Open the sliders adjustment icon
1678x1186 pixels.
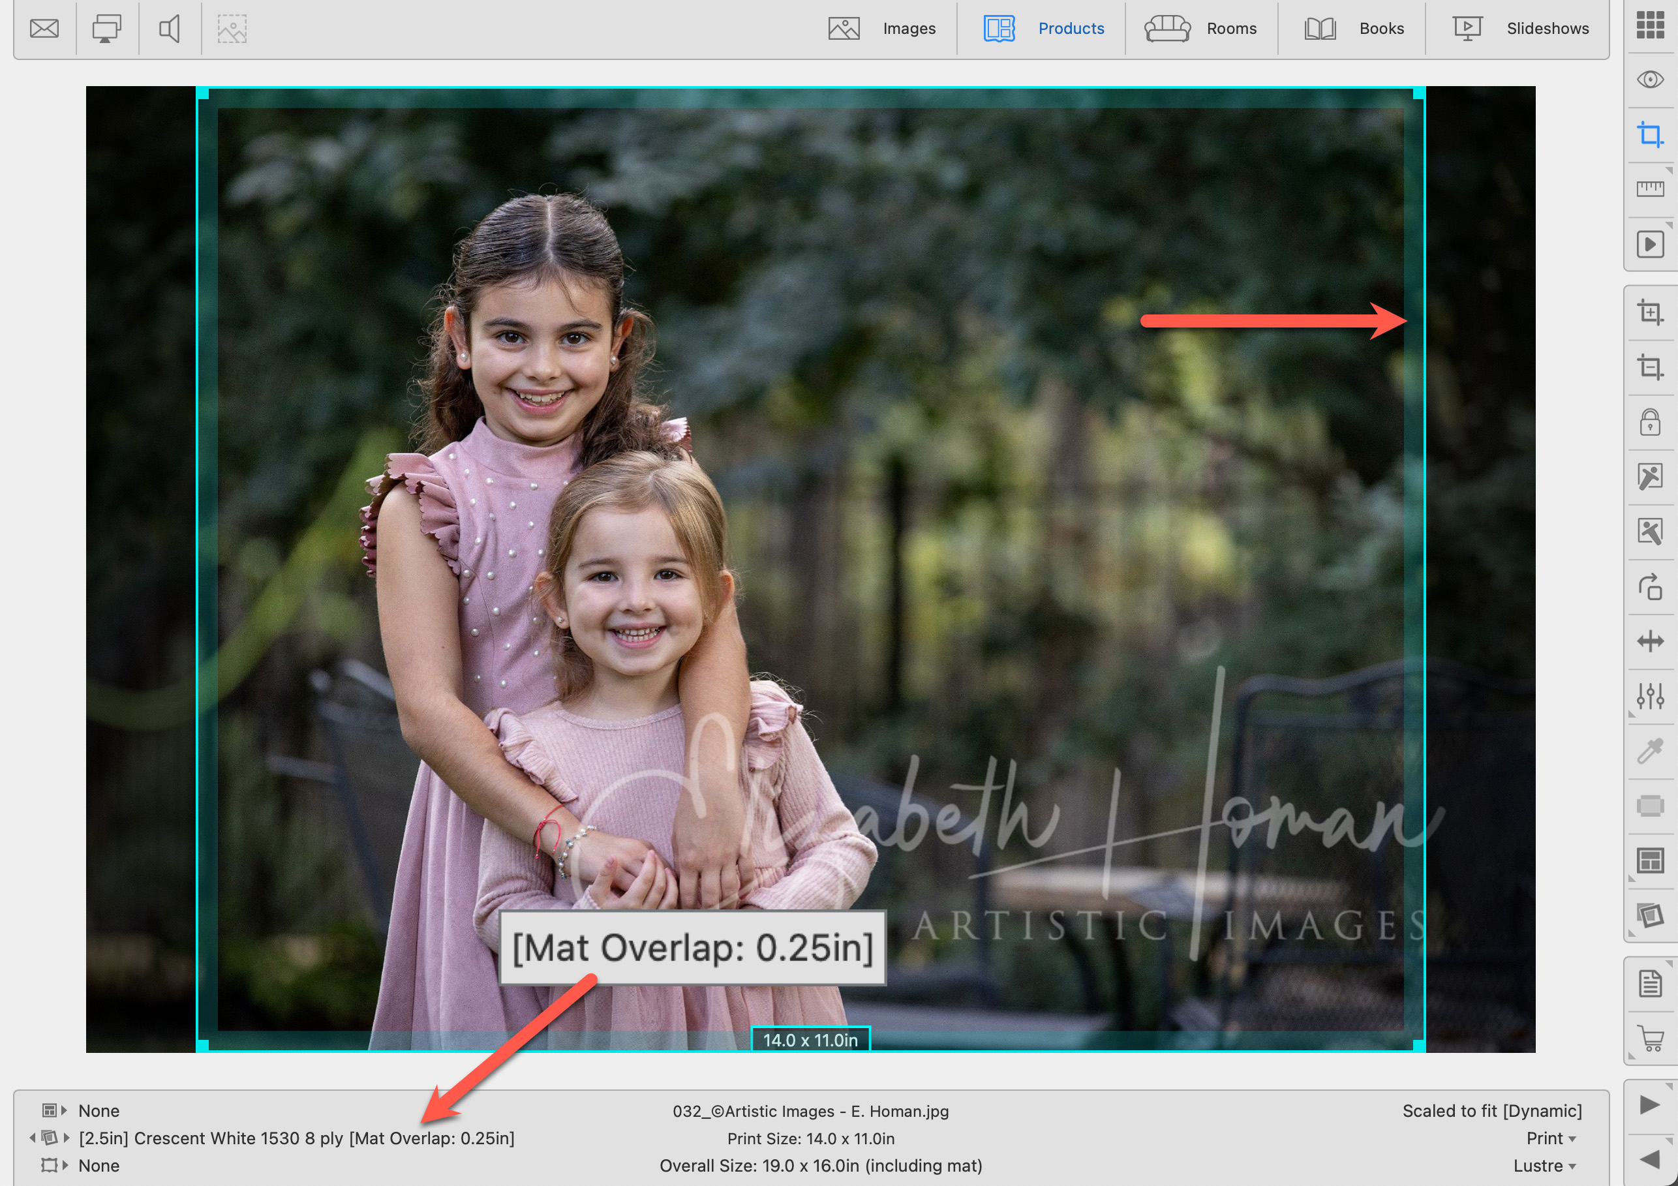1649,695
